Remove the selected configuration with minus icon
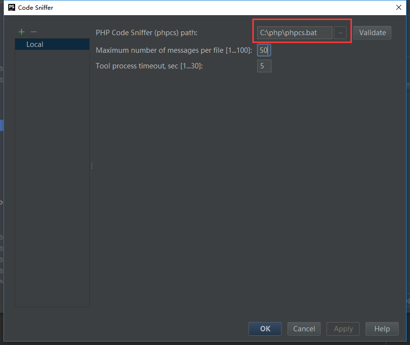The width and height of the screenshot is (410, 345). [x=34, y=32]
